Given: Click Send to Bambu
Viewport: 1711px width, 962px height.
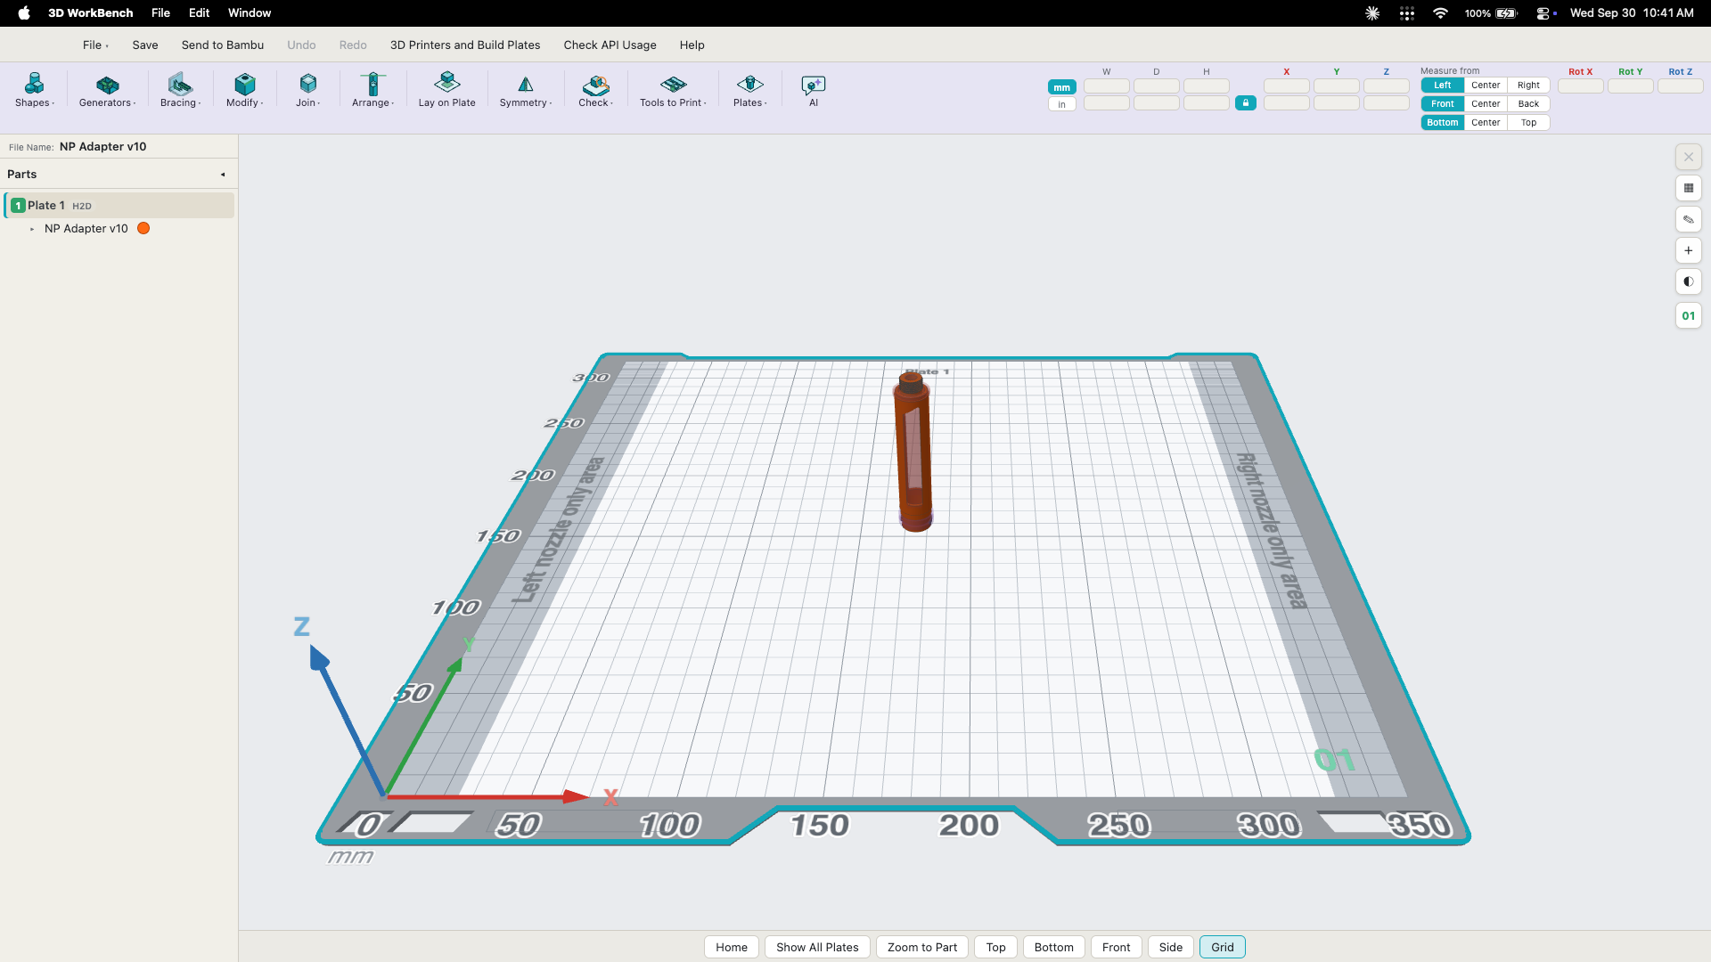Looking at the screenshot, I should coord(223,45).
